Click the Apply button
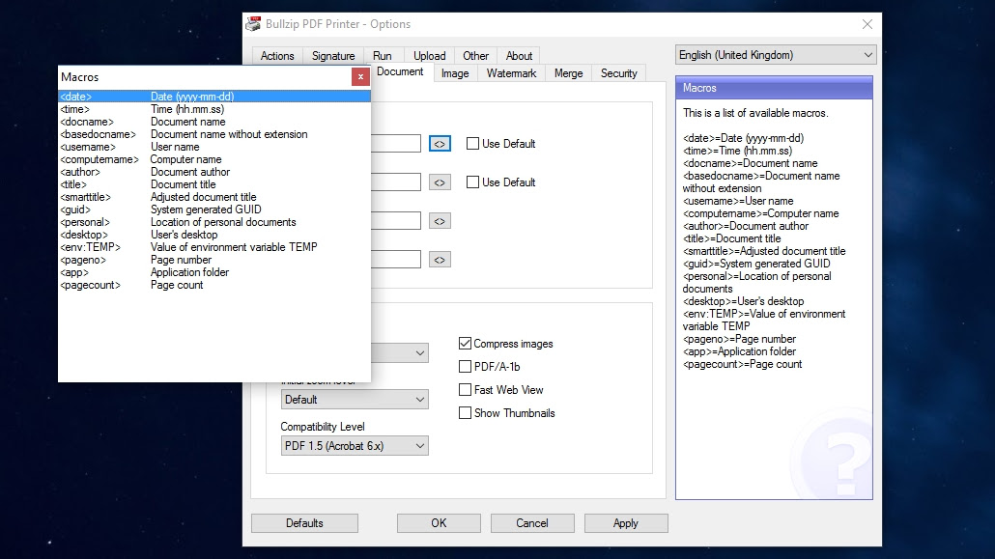Screen dimensions: 995x559 pos(626,523)
